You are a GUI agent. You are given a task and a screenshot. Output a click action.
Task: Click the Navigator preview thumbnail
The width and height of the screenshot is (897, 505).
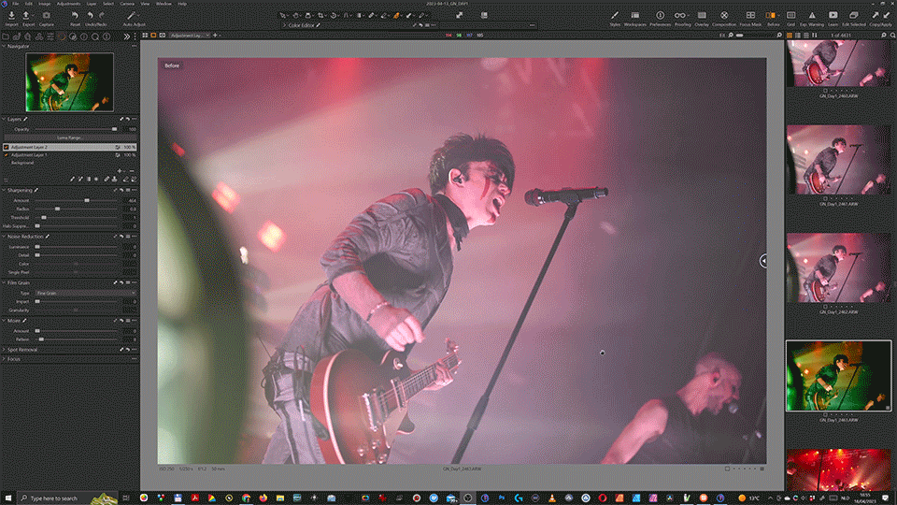pyautogui.click(x=69, y=82)
